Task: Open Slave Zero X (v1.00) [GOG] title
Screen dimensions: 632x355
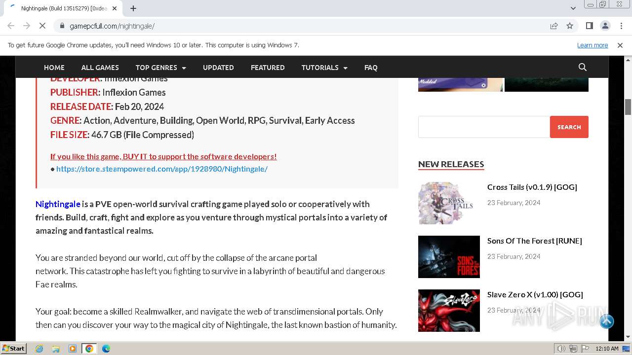Action: coord(535,294)
